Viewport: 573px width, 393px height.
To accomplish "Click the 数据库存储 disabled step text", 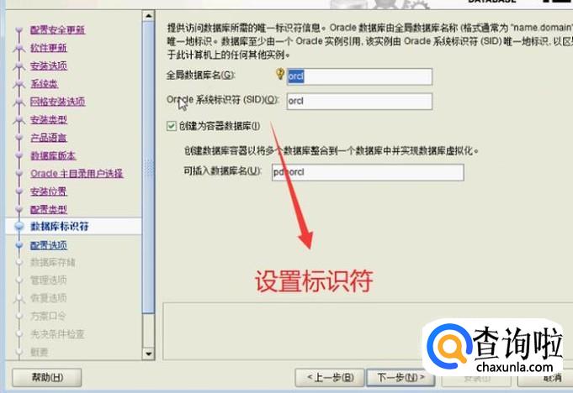I will [53, 262].
